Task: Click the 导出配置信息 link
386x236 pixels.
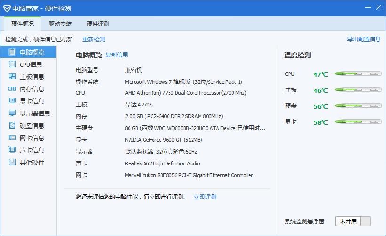Action: pos(363,39)
